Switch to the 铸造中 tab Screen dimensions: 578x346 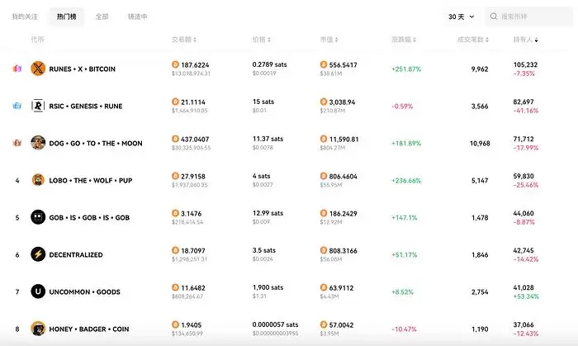point(138,17)
